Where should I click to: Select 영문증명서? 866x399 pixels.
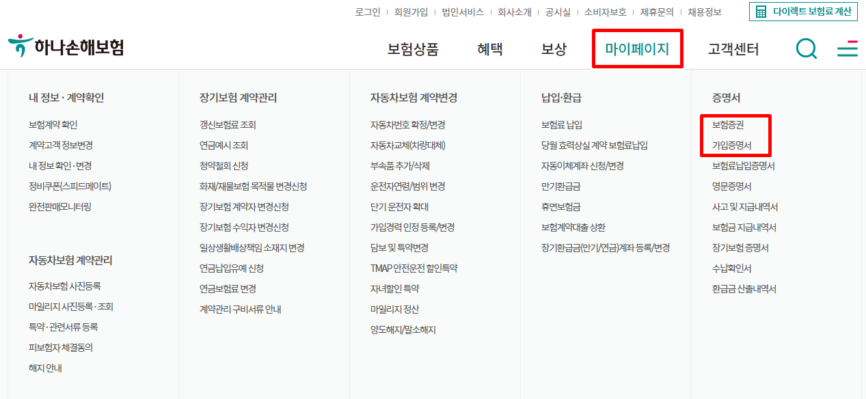tap(732, 187)
